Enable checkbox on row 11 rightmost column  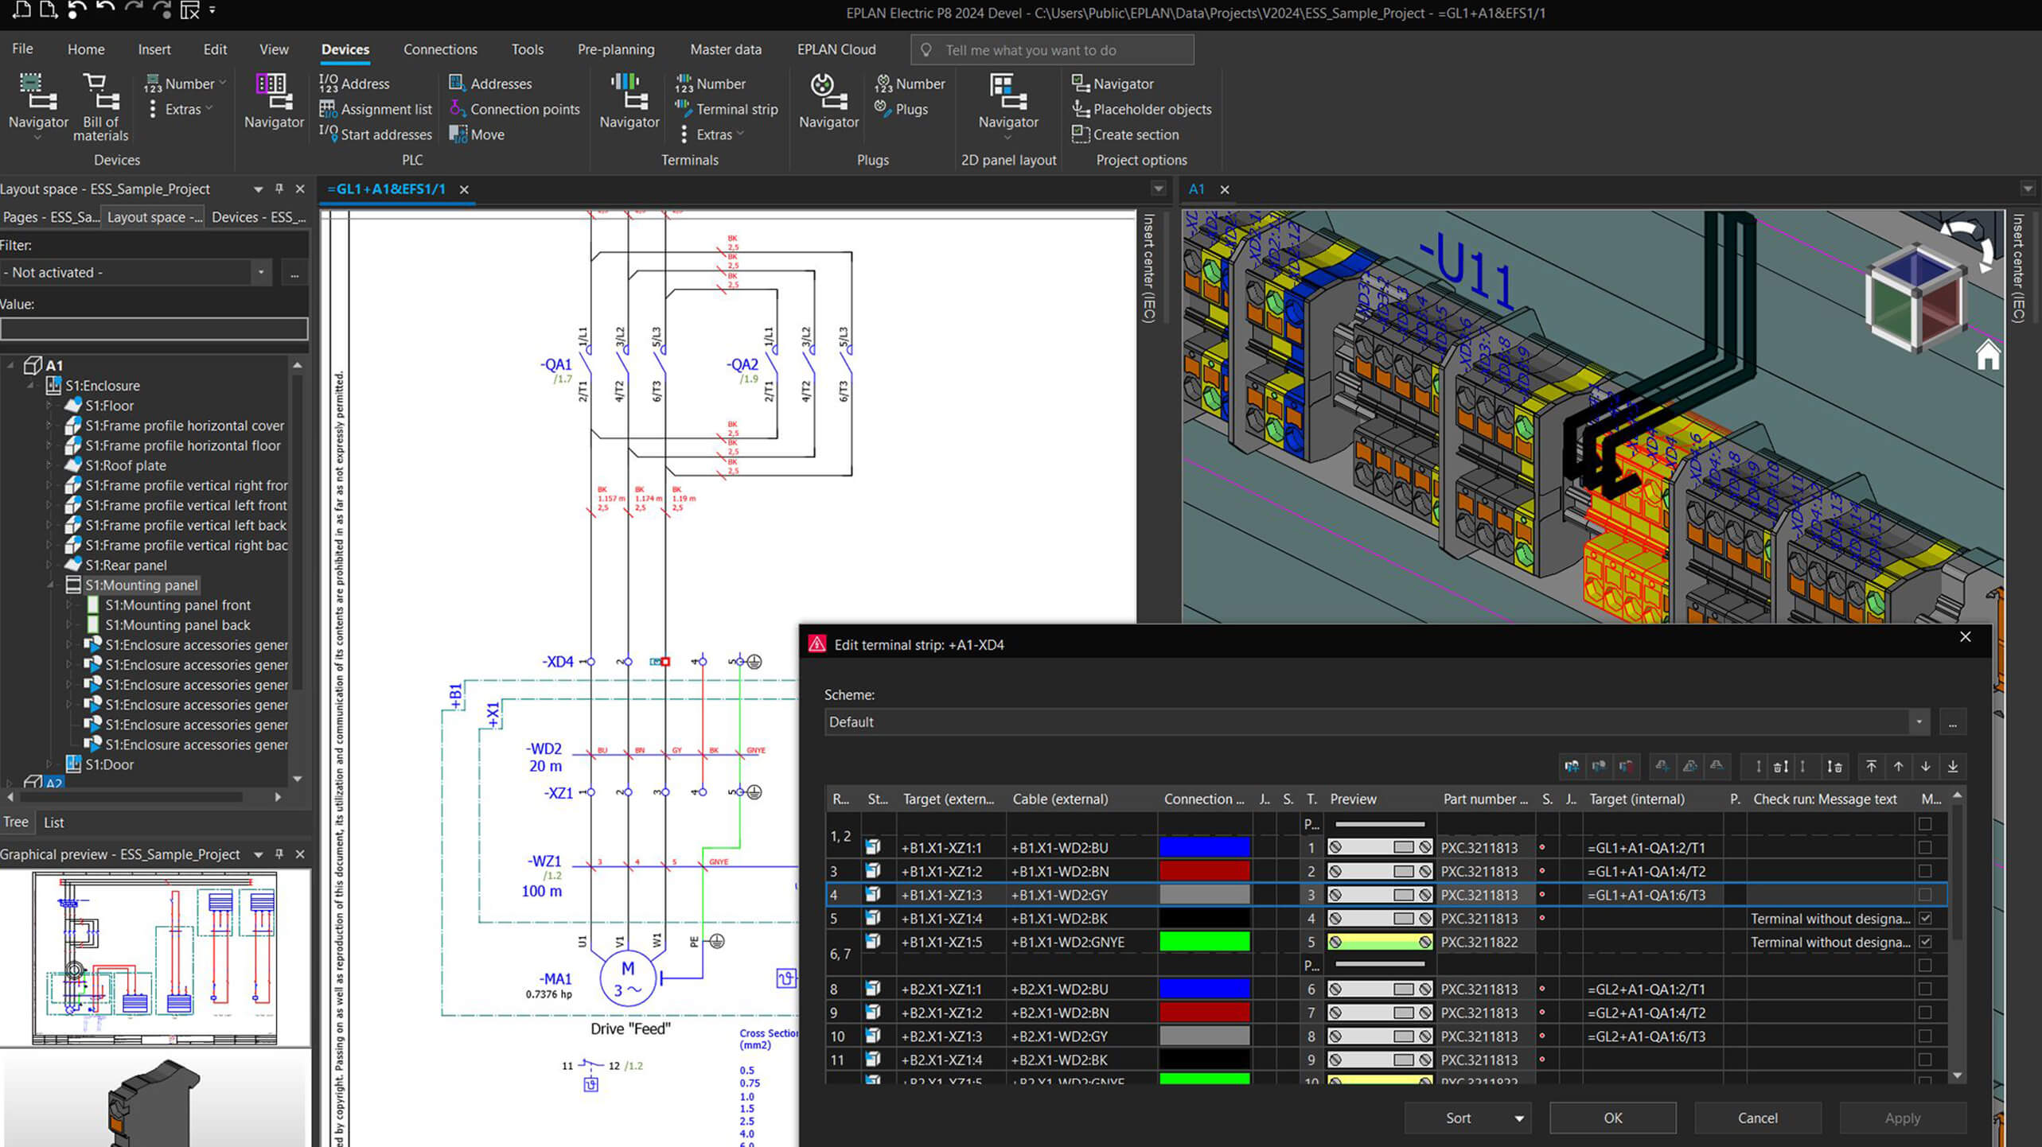[1926, 1060]
